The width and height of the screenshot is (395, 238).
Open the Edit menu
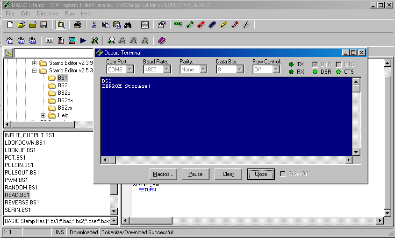tap(25, 14)
